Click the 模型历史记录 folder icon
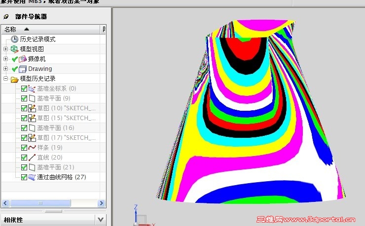The width and height of the screenshot is (365, 226). 14,79
